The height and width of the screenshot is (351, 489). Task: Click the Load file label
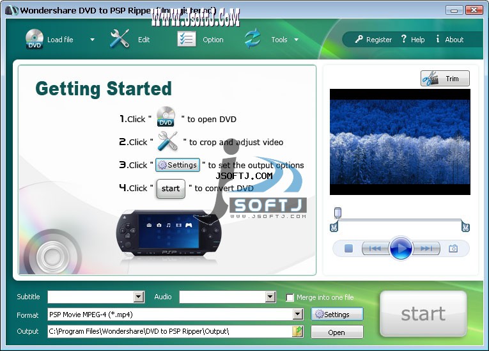60,40
